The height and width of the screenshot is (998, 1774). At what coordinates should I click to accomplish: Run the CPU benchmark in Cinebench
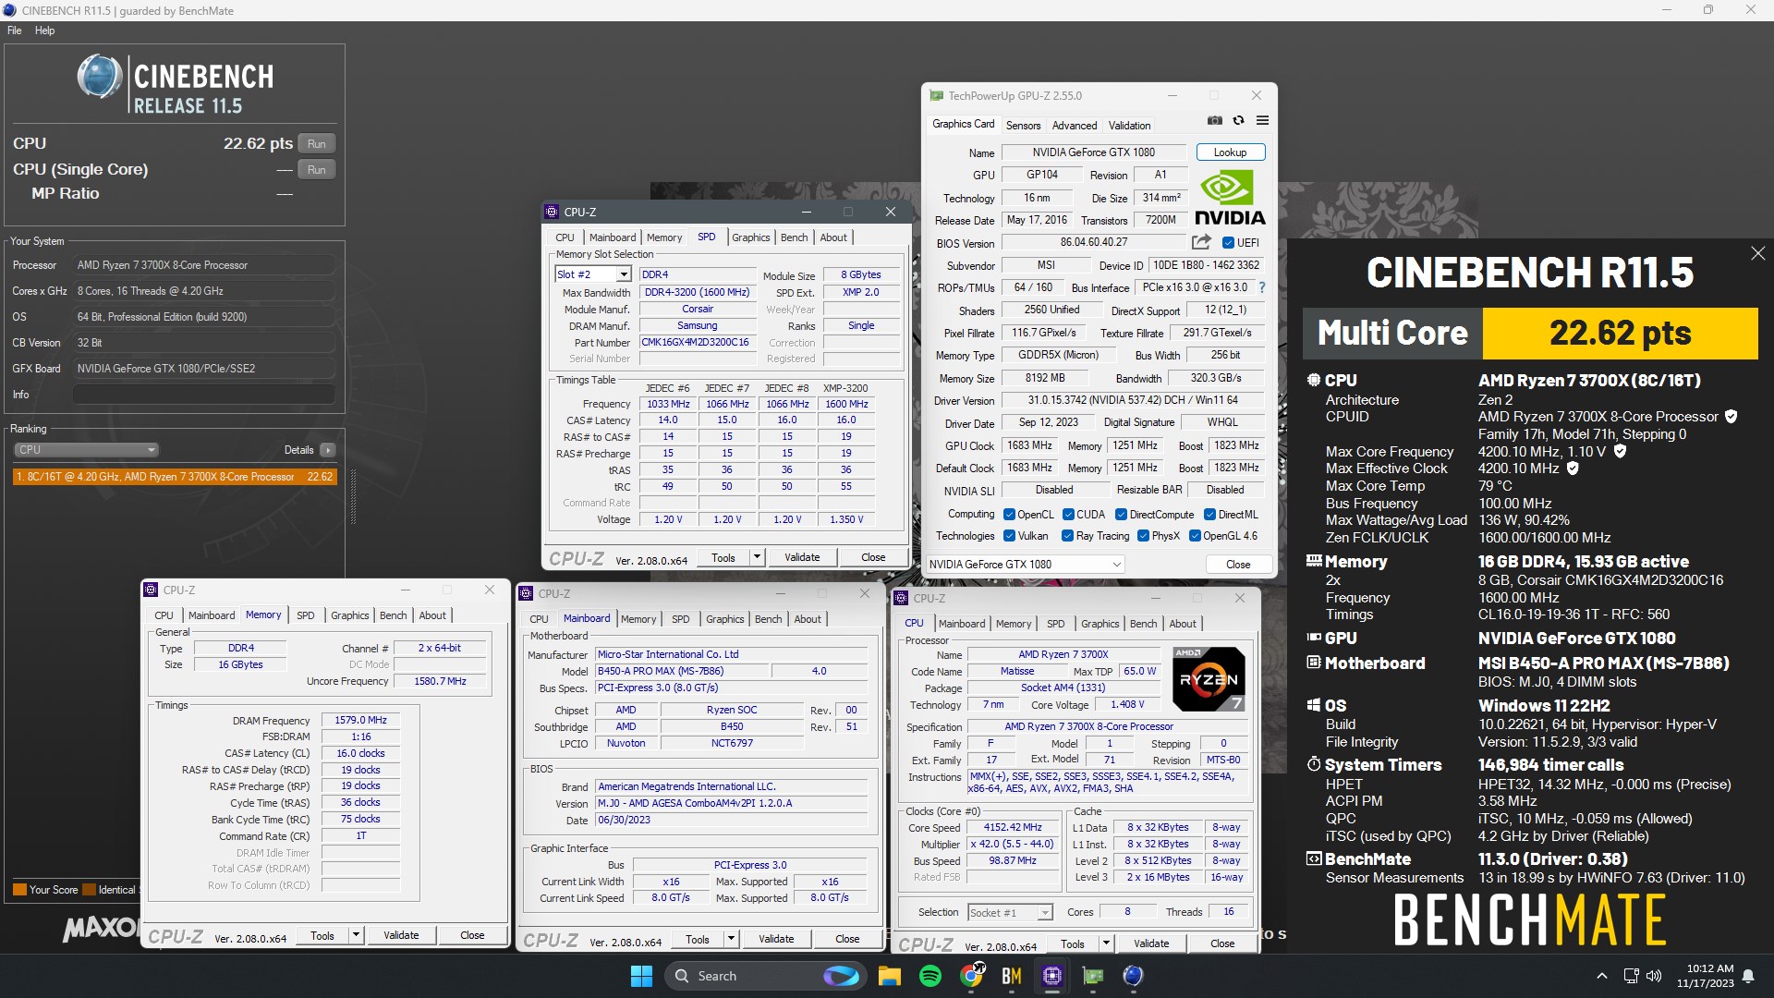(317, 143)
